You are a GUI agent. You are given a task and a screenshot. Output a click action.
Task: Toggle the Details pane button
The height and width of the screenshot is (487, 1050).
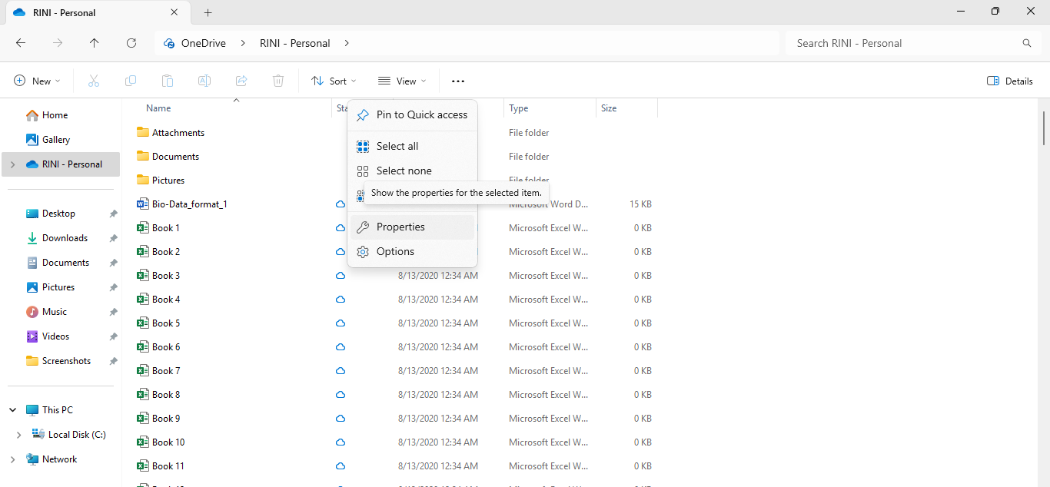[x=1009, y=81]
